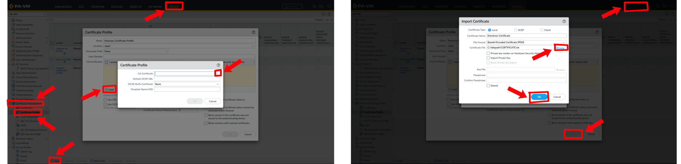The width and height of the screenshot is (681, 164).
Task: Click Browse next to Certificate File
Action: pos(561,48)
